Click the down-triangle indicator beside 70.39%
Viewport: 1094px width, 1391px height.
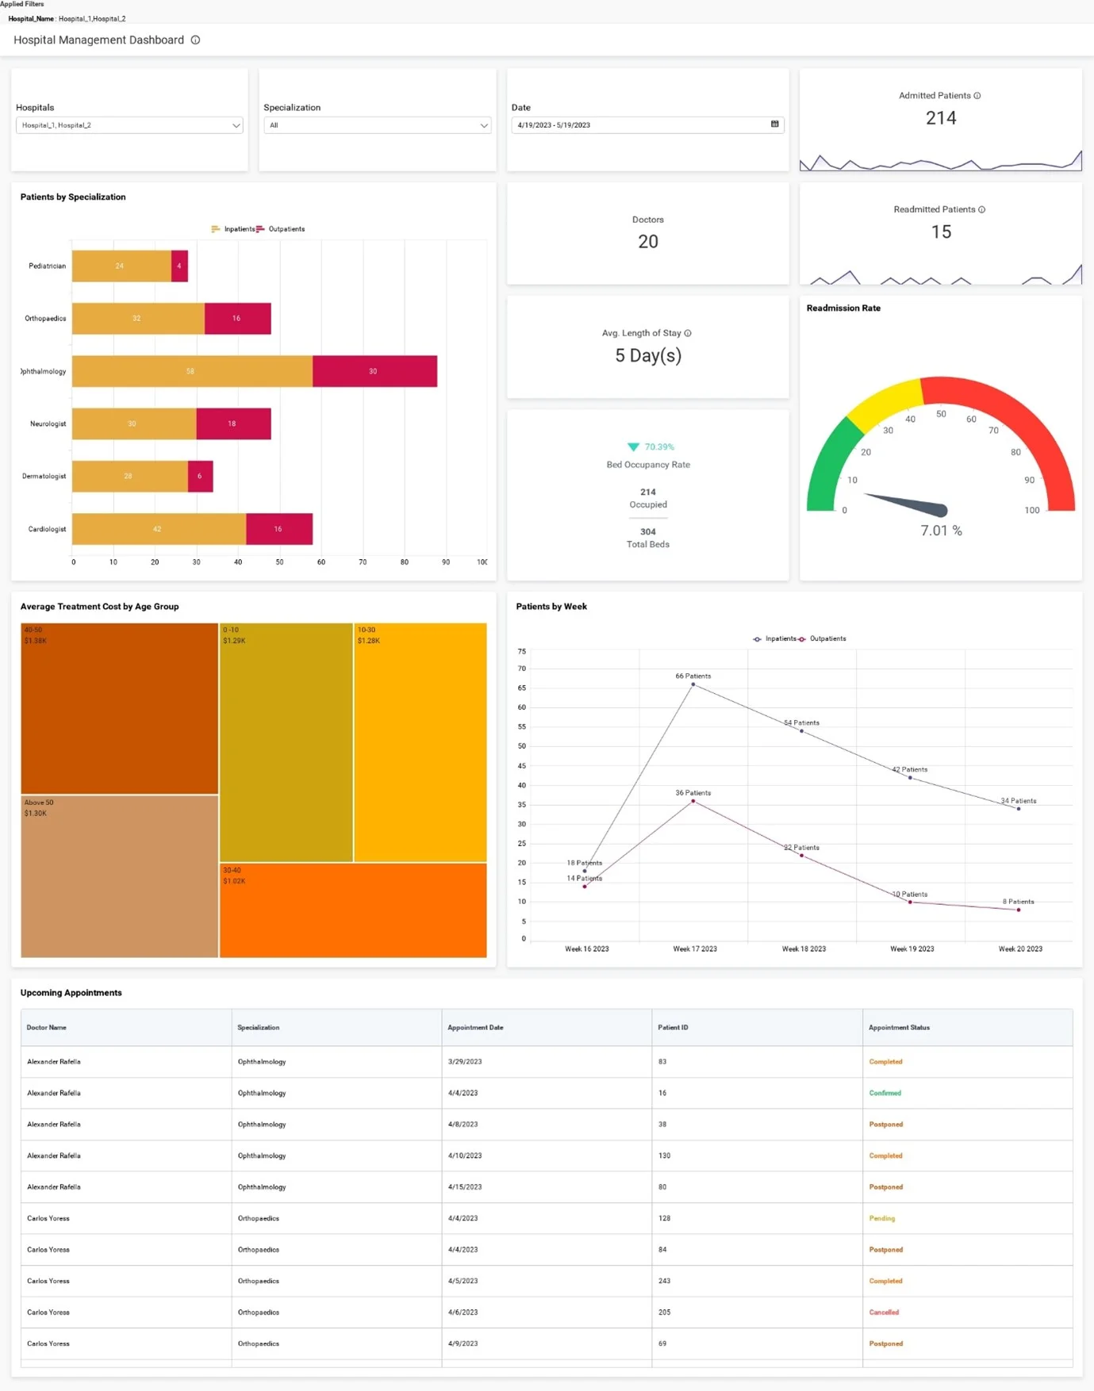633,447
